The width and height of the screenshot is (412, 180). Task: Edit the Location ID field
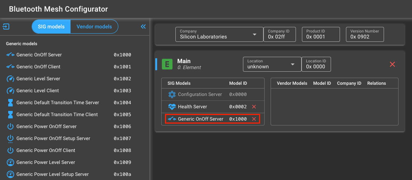316,64
